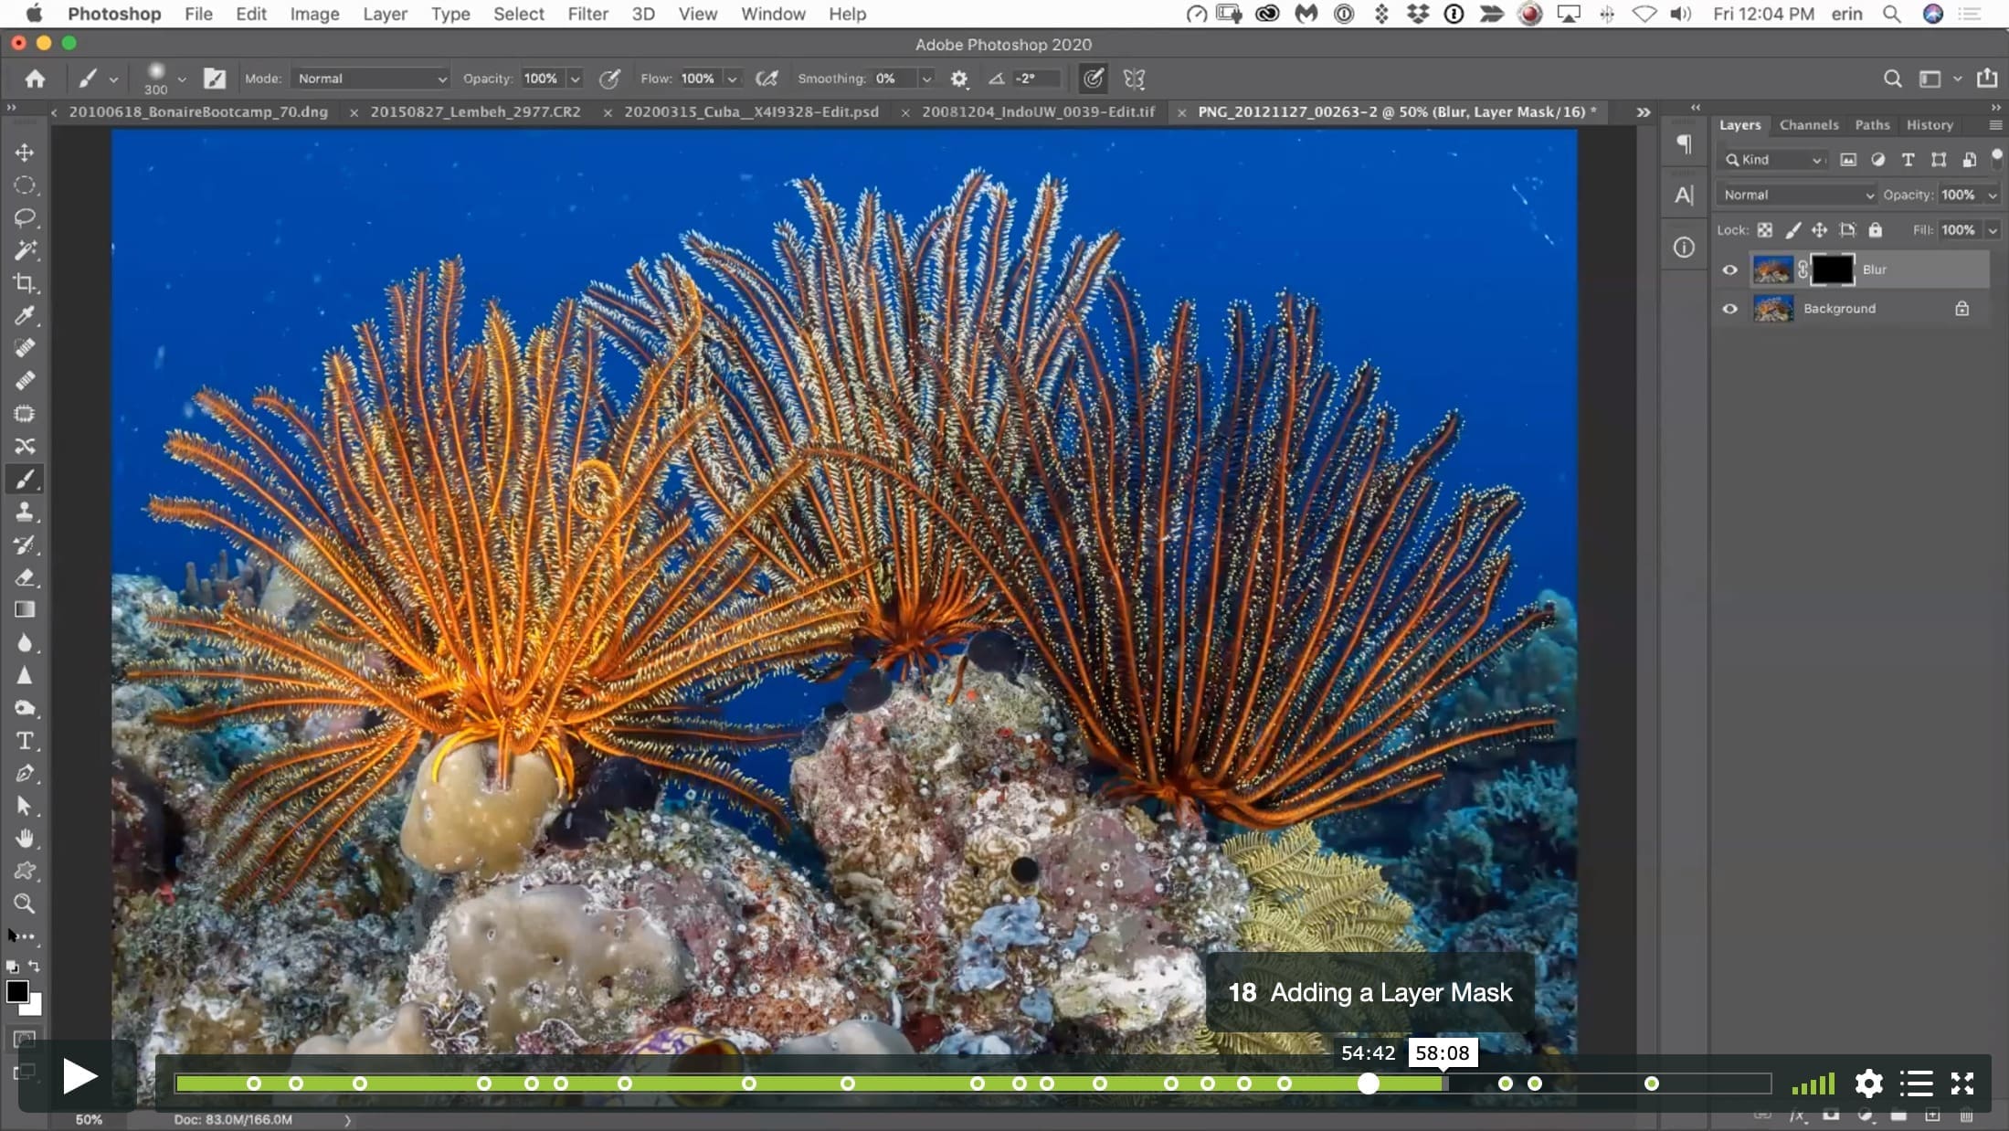Select the Move tool
The height and width of the screenshot is (1131, 2009).
[25, 152]
